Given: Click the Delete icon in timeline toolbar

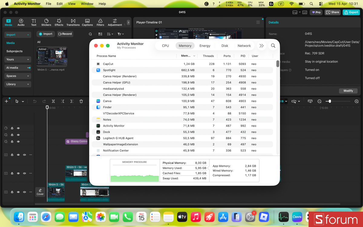Looking at the screenshot, I should pyautogui.click(x=81, y=101).
